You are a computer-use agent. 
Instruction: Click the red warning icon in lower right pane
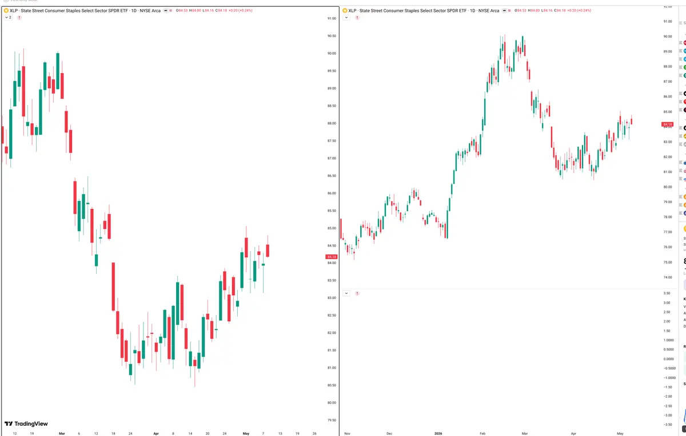coord(357,293)
